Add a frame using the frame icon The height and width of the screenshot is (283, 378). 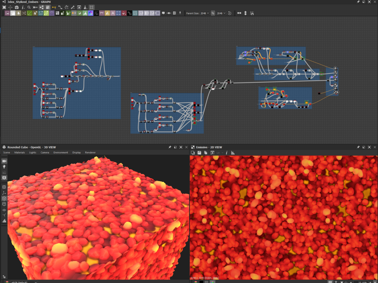[x=174, y=13]
